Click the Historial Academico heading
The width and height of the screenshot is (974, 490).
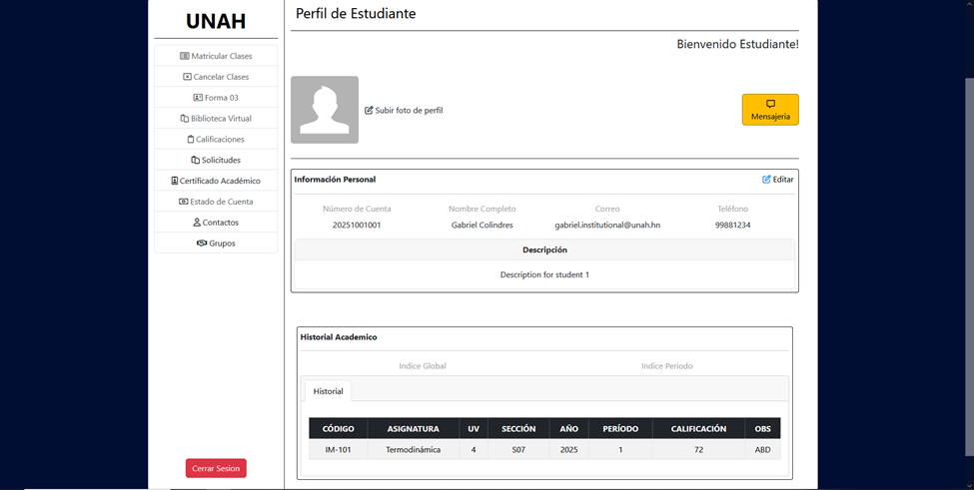pyautogui.click(x=339, y=337)
